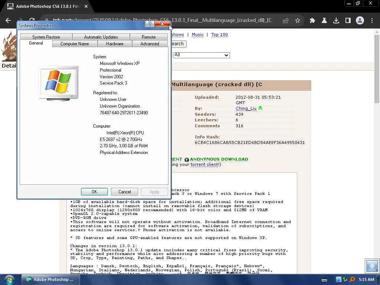The width and height of the screenshot is (380, 285).
Task: Click the Info Hash value text
Action: pyautogui.click(x=250, y=142)
